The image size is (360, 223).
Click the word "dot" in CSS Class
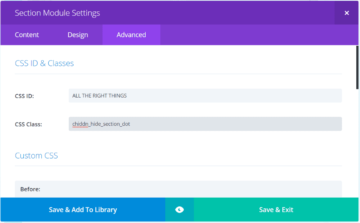(126, 124)
